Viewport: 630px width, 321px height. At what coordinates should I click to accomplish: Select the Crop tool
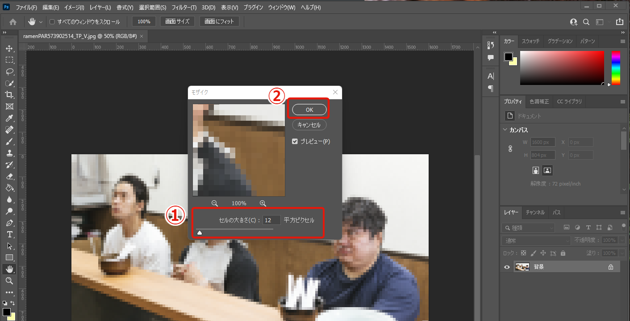(9, 95)
